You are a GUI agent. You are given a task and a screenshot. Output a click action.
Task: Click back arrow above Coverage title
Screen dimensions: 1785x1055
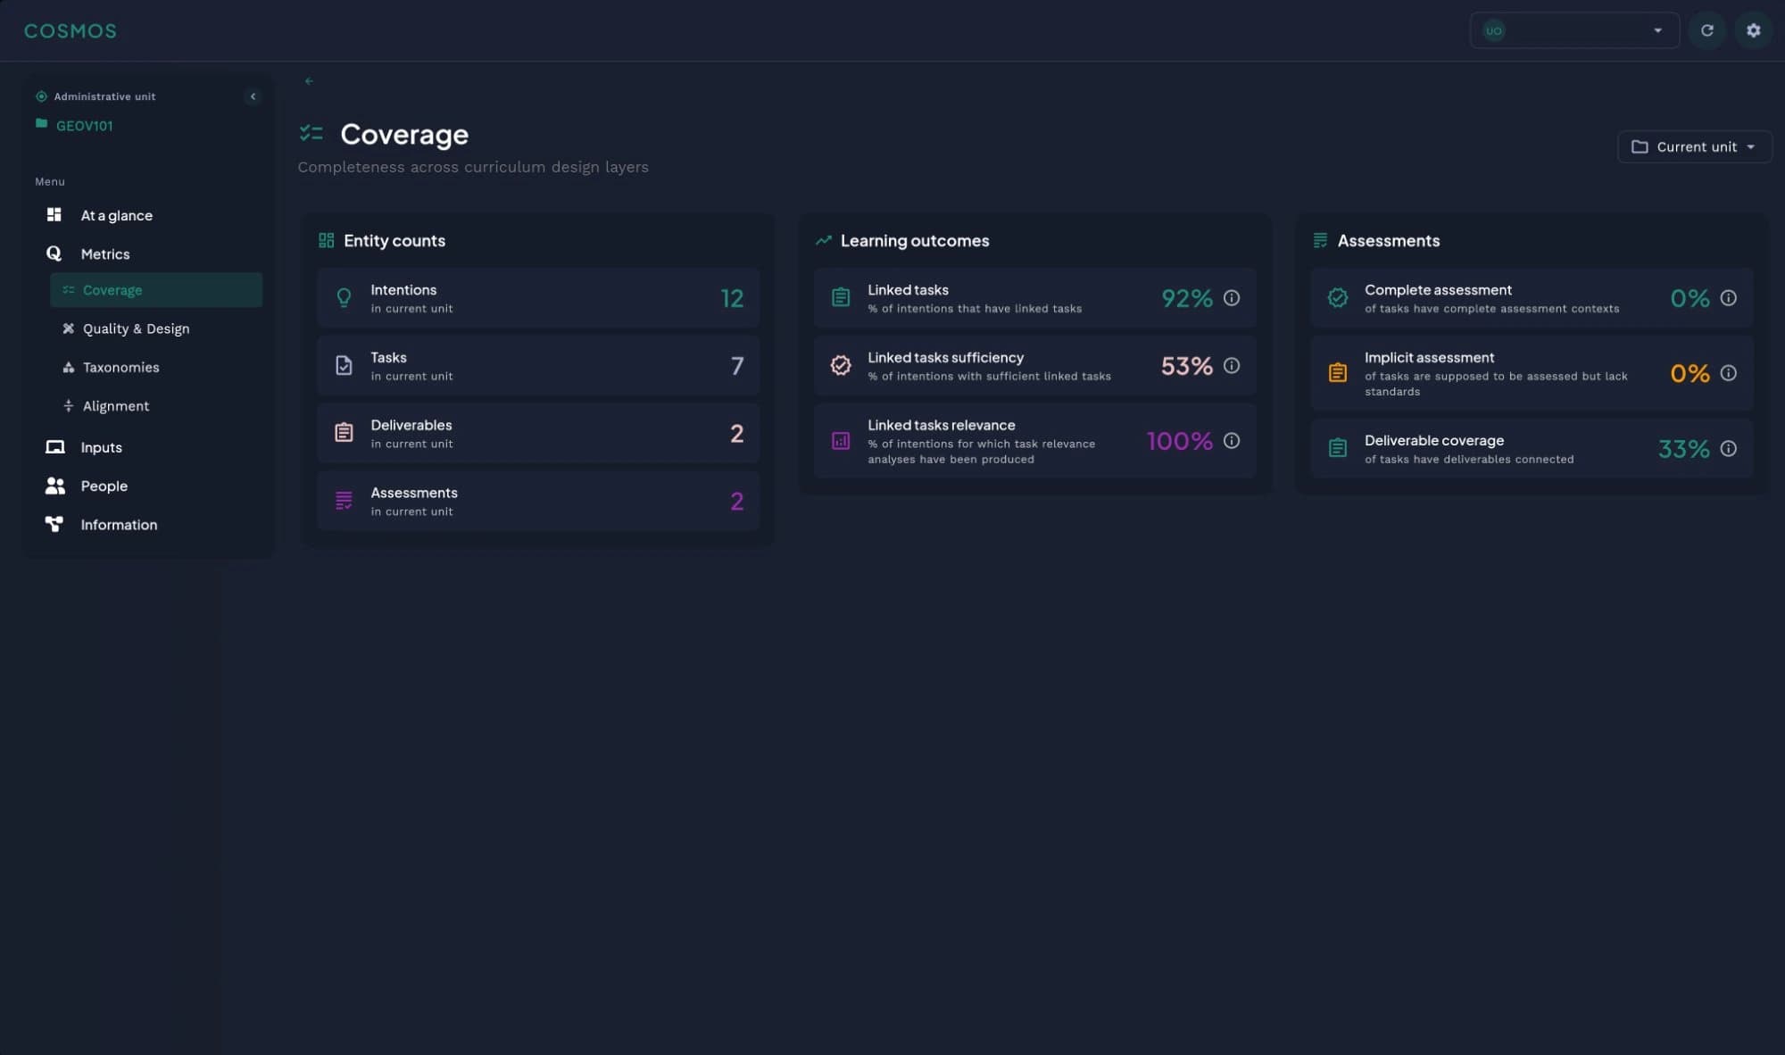[x=309, y=81]
